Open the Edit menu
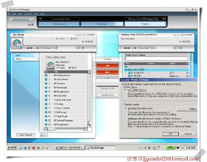207x162 pixels. click(14, 14)
